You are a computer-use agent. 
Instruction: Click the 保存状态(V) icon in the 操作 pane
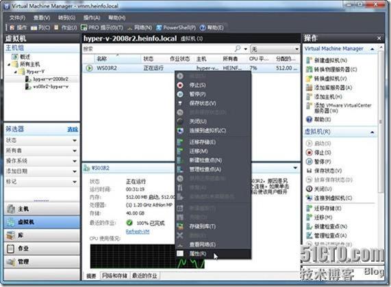(x=310, y=171)
